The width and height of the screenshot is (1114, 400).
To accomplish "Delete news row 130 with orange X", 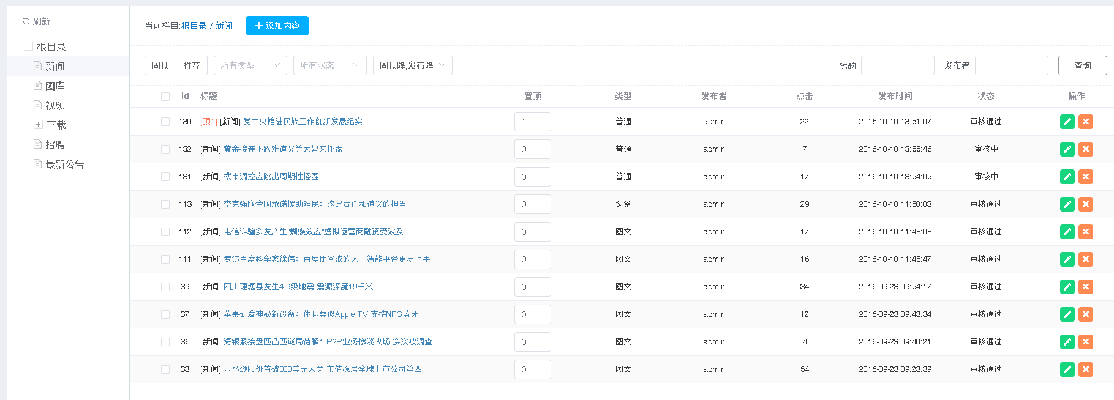I will [1086, 122].
